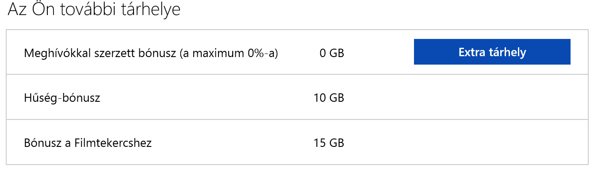Select the Hűség-bónusz table row
Screen dimensions: 594x173
[x=297, y=97]
